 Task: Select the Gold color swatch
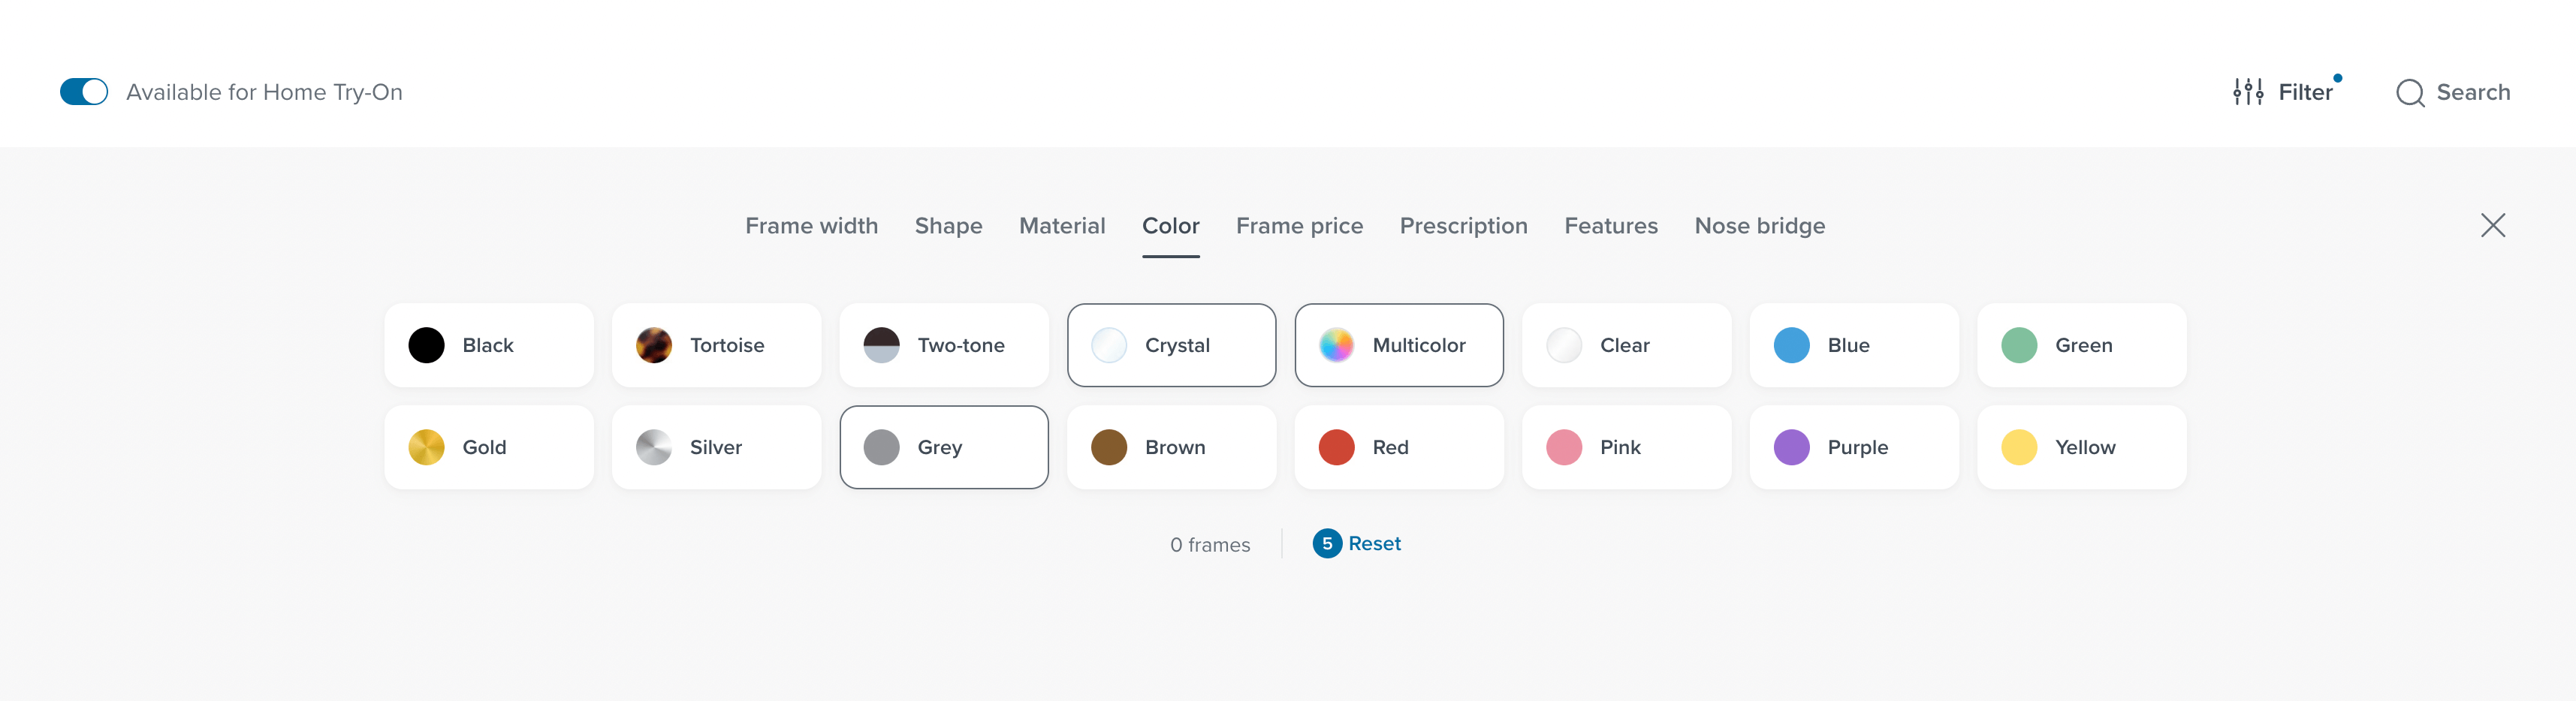click(489, 447)
